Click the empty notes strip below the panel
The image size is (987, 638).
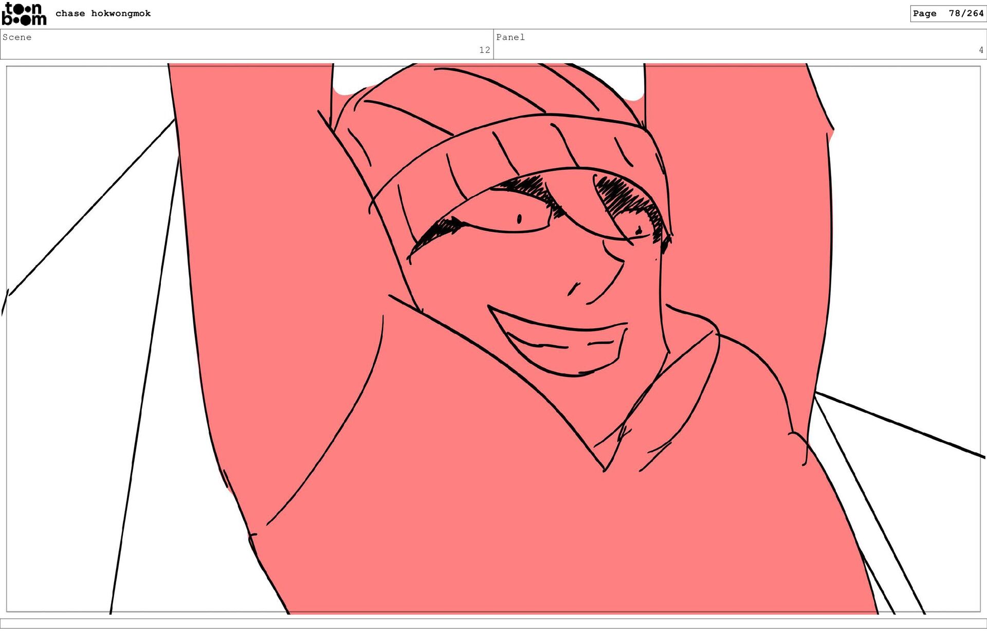pyautogui.click(x=493, y=623)
